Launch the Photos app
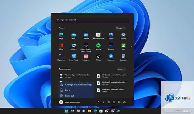The image size is (194, 114). point(111,36)
